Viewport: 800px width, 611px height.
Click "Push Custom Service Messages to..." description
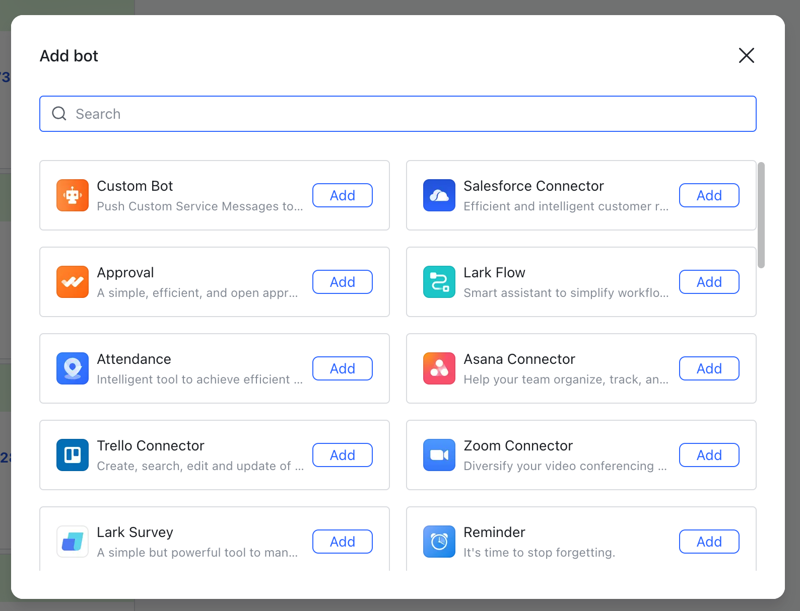click(x=200, y=206)
